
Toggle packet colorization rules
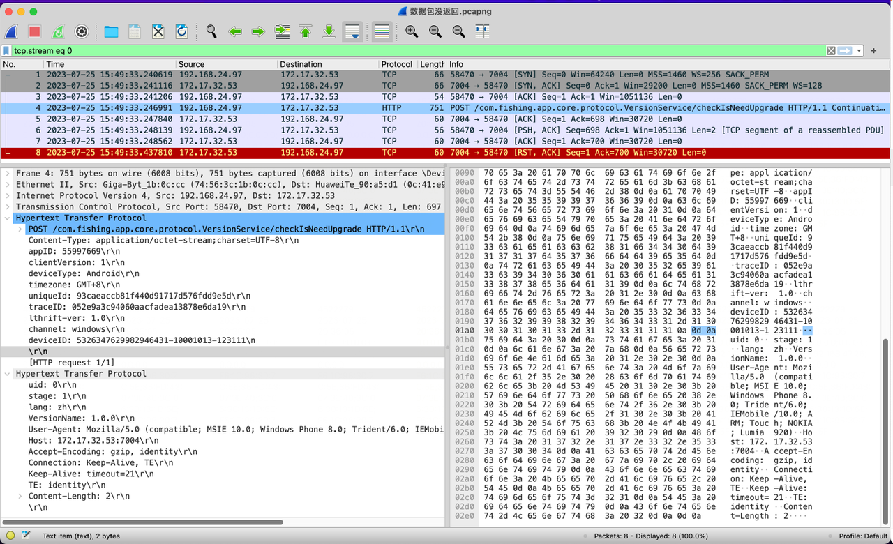382,31
